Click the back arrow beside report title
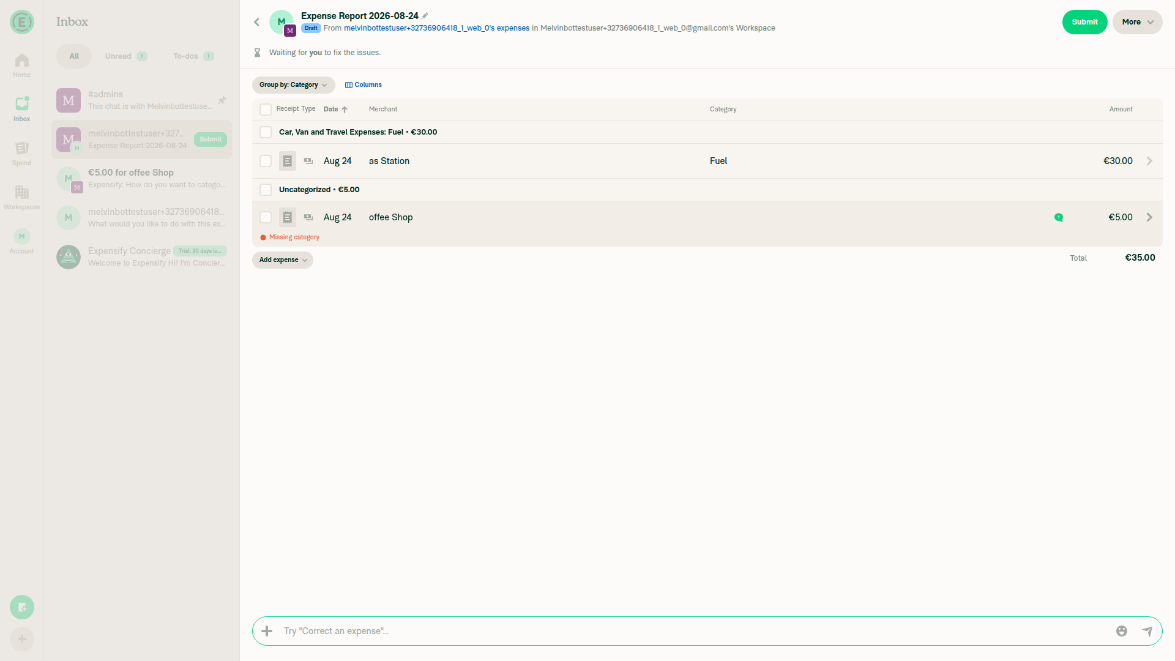The width and height of the screenshot is (1175, 661). coord(257,22)
